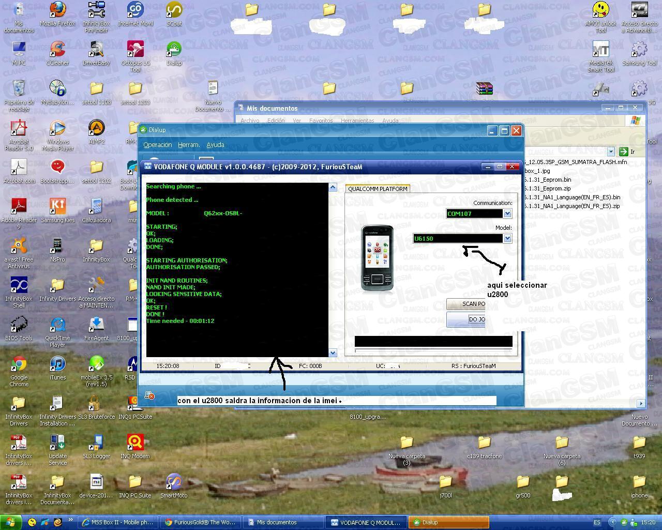This screenshot has height=530, width=662.
Task: Open QuickTime Player desktop shortcut
Action: 57,332
